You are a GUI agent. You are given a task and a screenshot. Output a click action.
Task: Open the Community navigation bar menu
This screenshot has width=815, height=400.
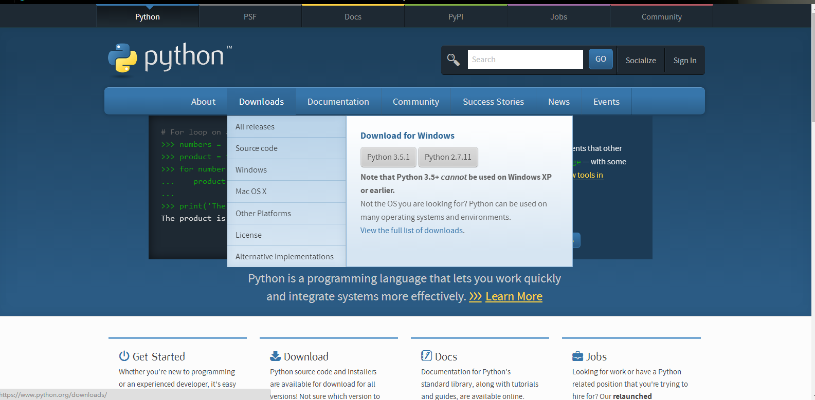[416, 101]
